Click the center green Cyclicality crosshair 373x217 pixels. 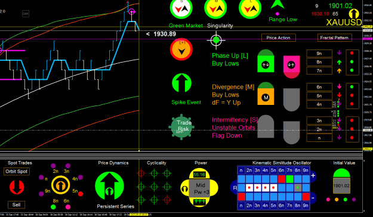coord(154,187)
